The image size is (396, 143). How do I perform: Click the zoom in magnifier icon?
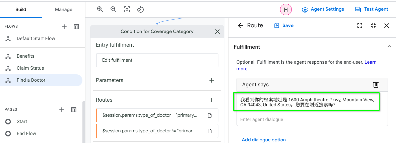(x=100, y=9)
